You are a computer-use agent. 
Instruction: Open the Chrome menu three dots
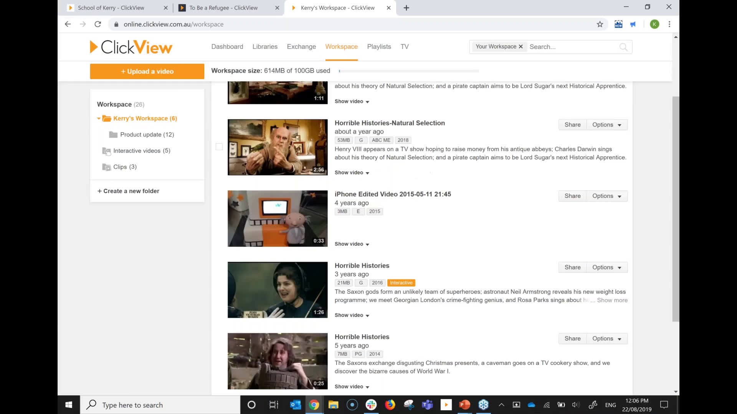669,24
